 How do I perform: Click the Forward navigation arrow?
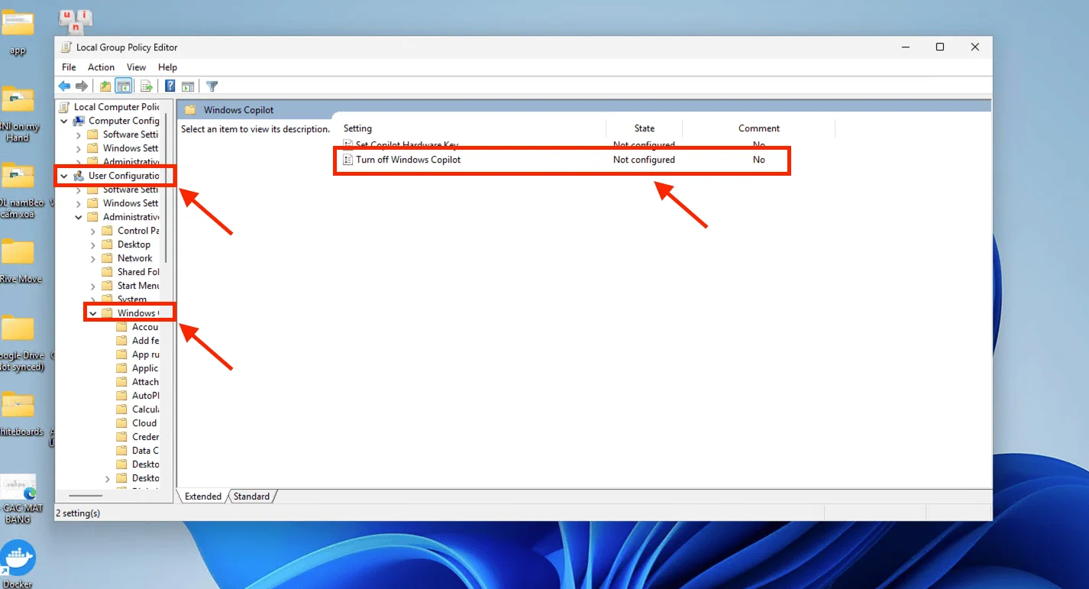82,86
